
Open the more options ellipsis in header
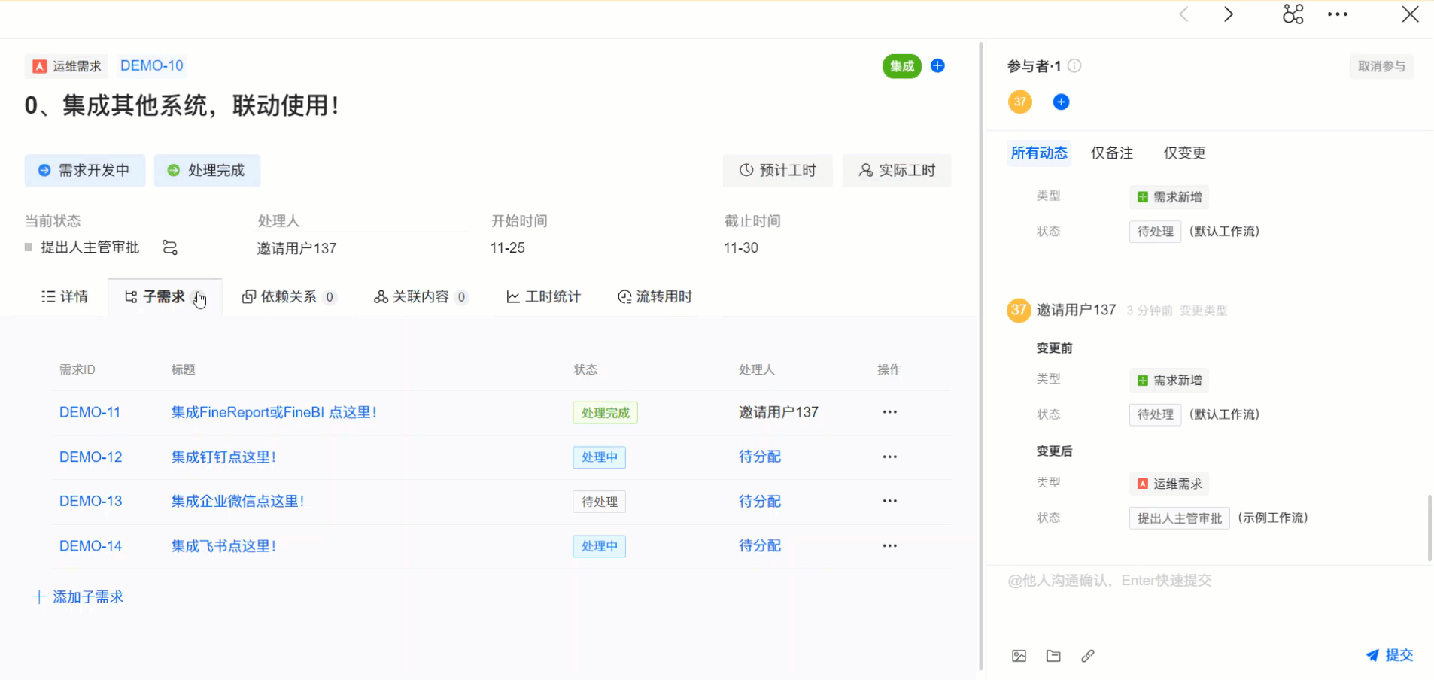point(1338,14)
